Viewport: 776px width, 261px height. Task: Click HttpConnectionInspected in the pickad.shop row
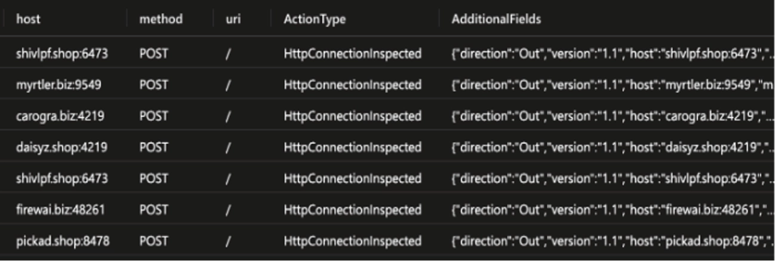point(353,241)
